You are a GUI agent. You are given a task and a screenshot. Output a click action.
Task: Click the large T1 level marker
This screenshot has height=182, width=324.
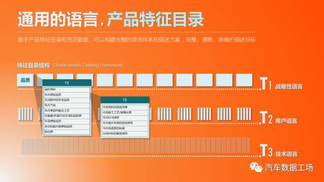click(266, 83)
